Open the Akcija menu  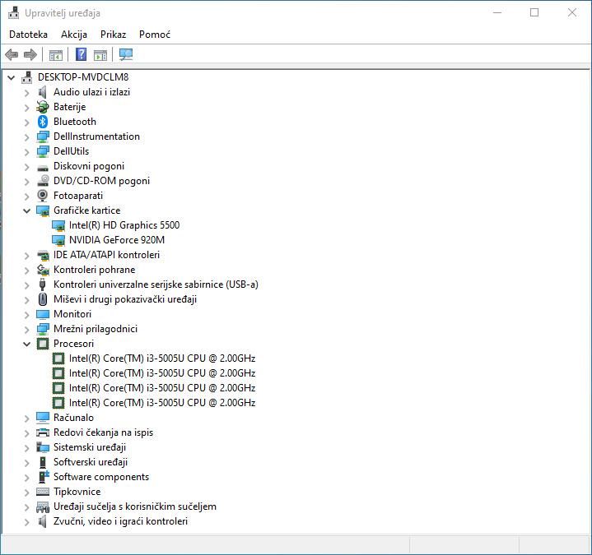[x=74, y=35]
